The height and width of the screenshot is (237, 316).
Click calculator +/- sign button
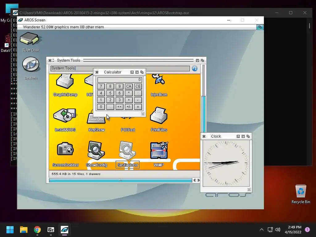click(x=129, y=107)
